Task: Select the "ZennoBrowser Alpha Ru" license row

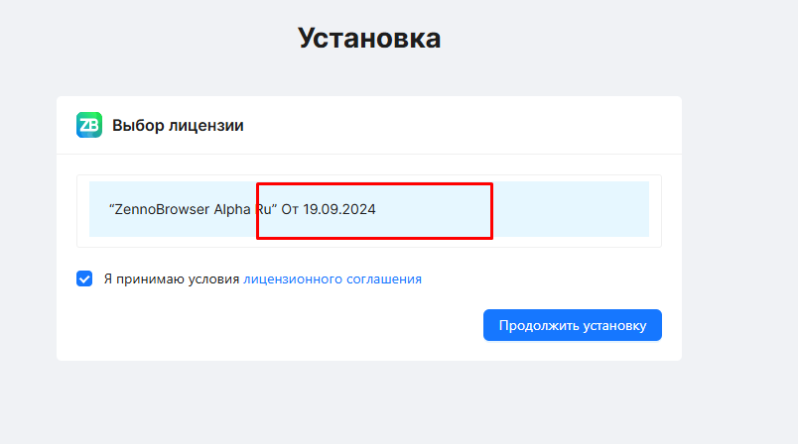Action: 368,209
